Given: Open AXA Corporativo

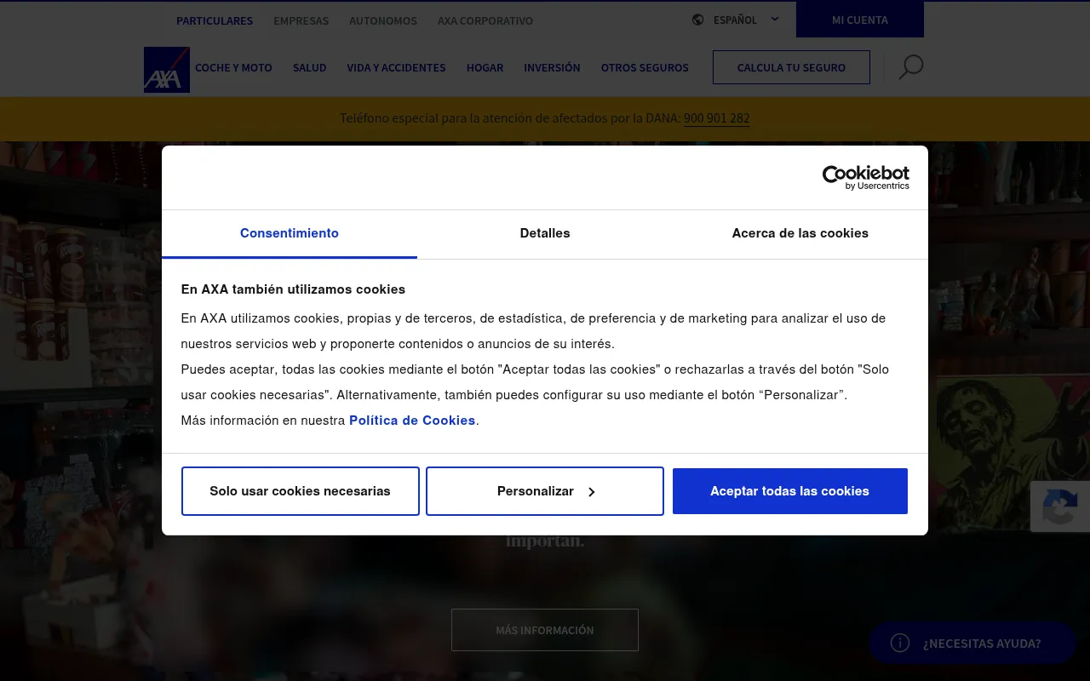Looking at the screenshot, I should coord(485,20).
